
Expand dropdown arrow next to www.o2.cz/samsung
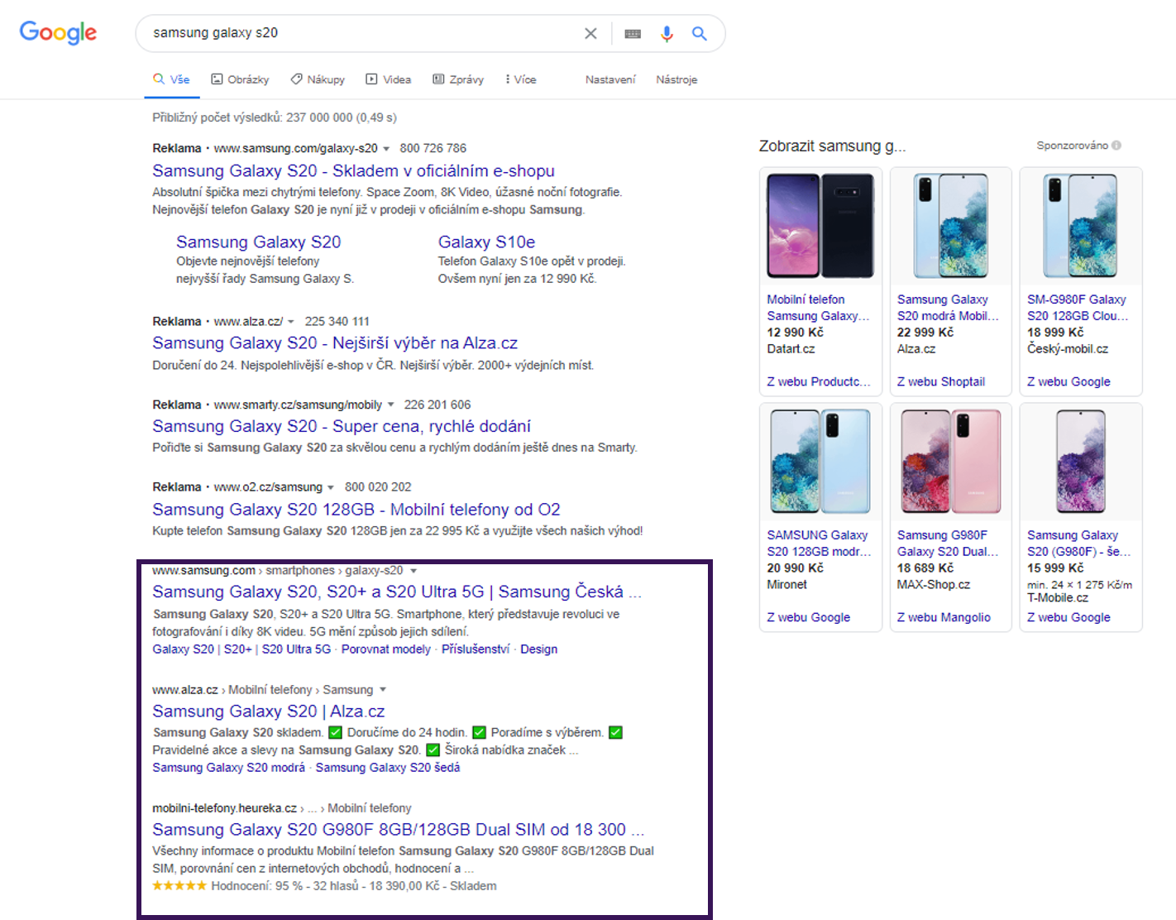click(x=331, y=487)
